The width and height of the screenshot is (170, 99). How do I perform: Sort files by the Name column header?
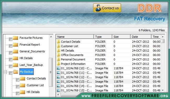pos(75,37)
